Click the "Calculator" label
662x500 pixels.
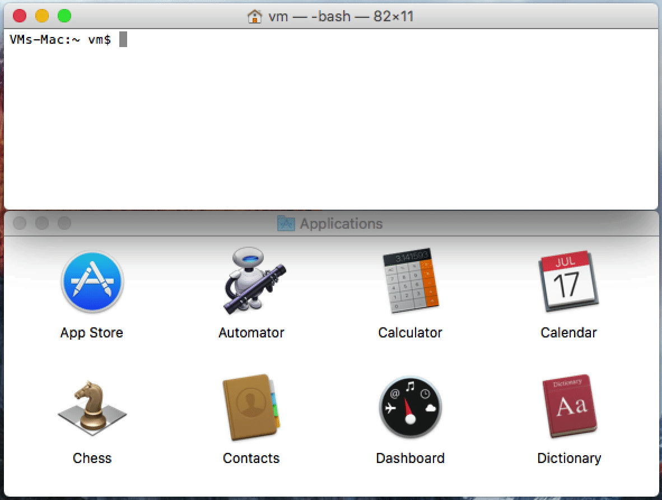pyautogui.click(x=410, y=332)
